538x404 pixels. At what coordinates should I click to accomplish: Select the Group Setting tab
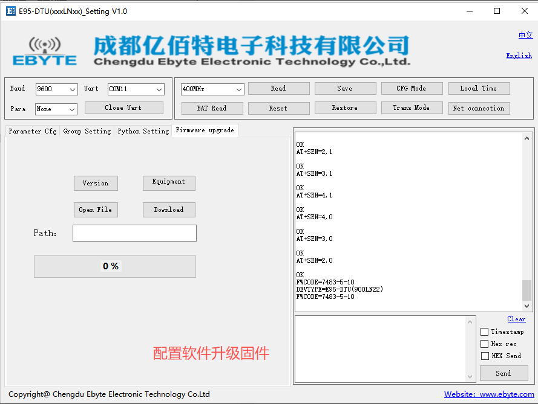87,131
